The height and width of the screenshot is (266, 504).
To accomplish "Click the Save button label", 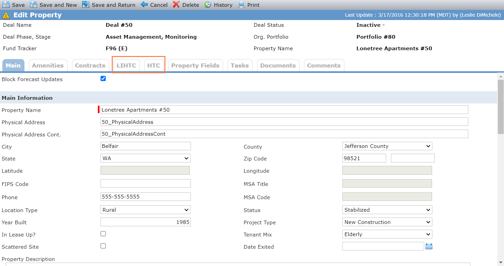I will tap(18, 5).
